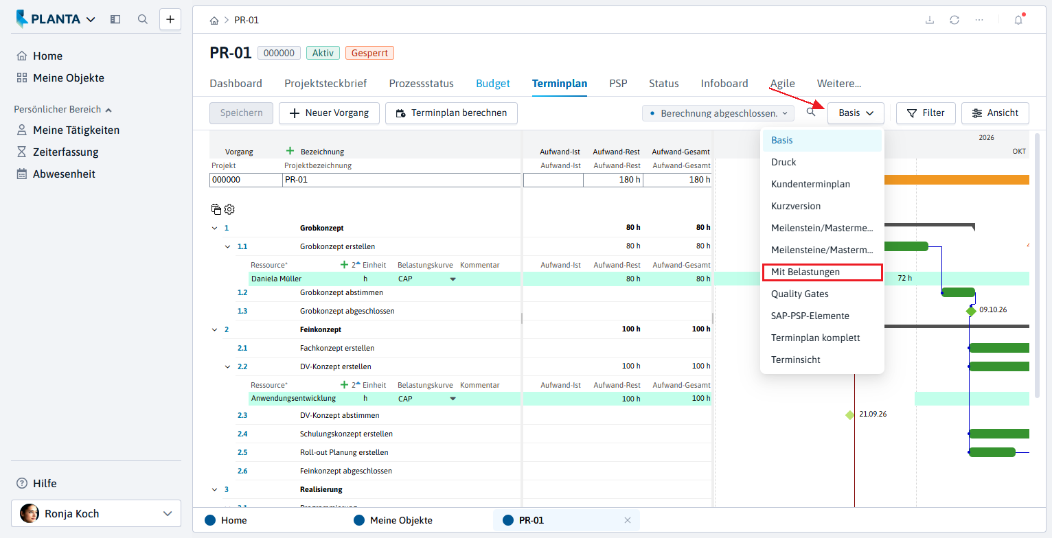Screen dimensions: 1052x538
Task: Close the PR-01 bottom tab
Action: pyautogui.click(x=627, y=520)
